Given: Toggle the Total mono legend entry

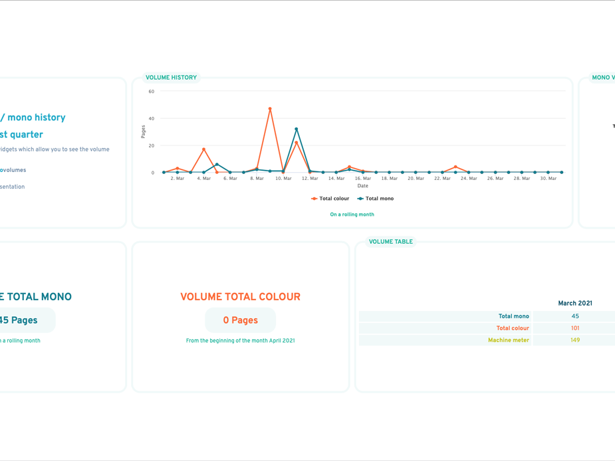Looking at the screenshot, I should click(x=376, y=199).
